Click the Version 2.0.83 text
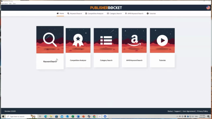The height and width of the screenshot is (119, 212). 10,111
